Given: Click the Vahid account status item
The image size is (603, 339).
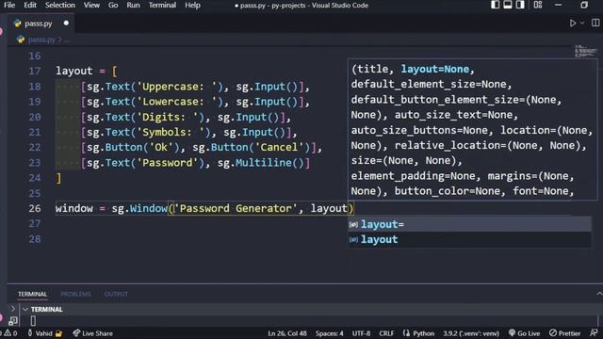Looking at the screenshot, I should coord(44,333).
